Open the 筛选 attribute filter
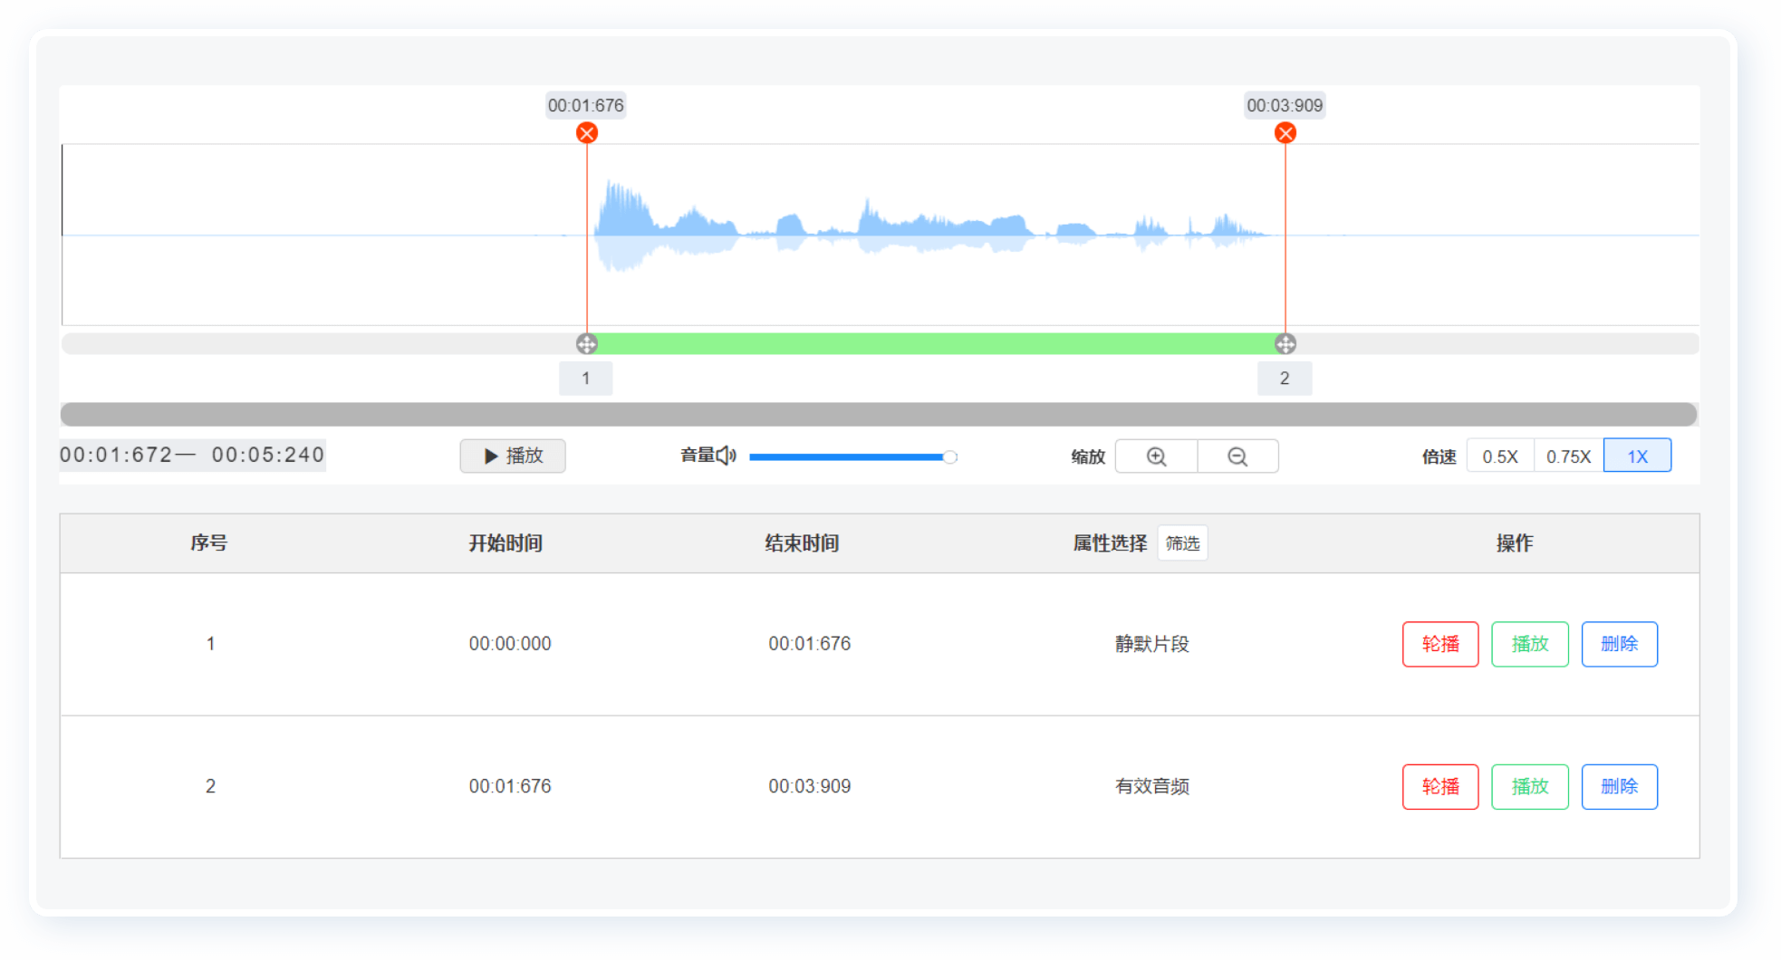The width and height of the screenshot is (1781, 960). pos(1182,543)
